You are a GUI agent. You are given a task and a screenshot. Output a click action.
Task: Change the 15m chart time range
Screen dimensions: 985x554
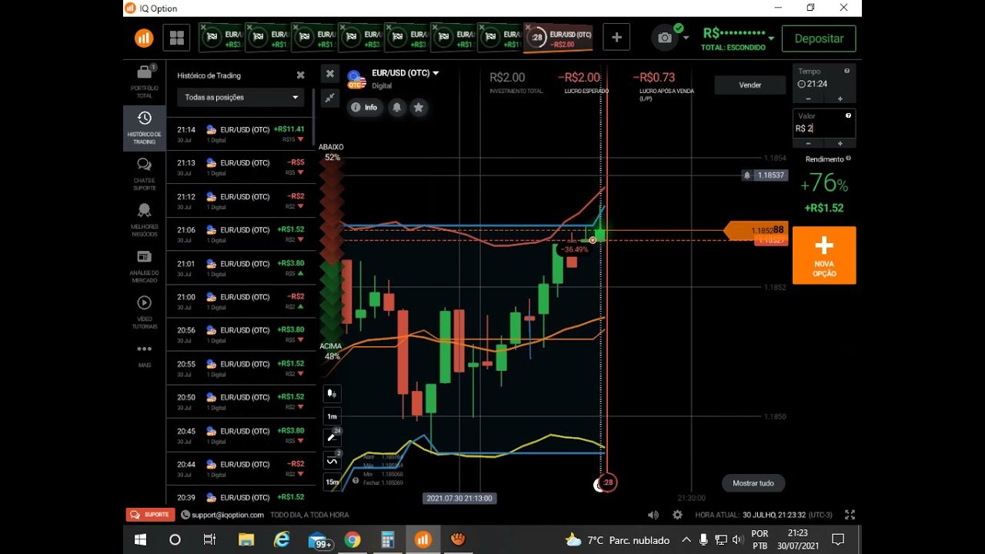[x=332, y=482]
